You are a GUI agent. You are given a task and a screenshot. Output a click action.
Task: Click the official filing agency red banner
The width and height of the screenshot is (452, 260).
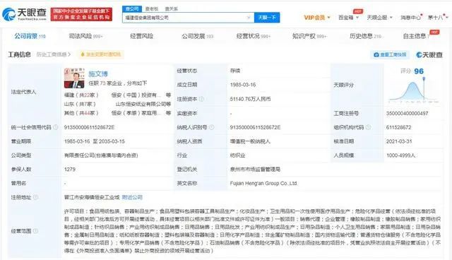[81, 14]
